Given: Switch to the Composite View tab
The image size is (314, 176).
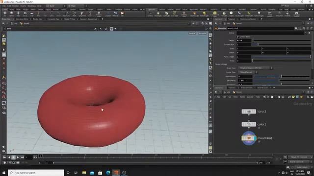Looking at the screenshot, I should point(53,19).
